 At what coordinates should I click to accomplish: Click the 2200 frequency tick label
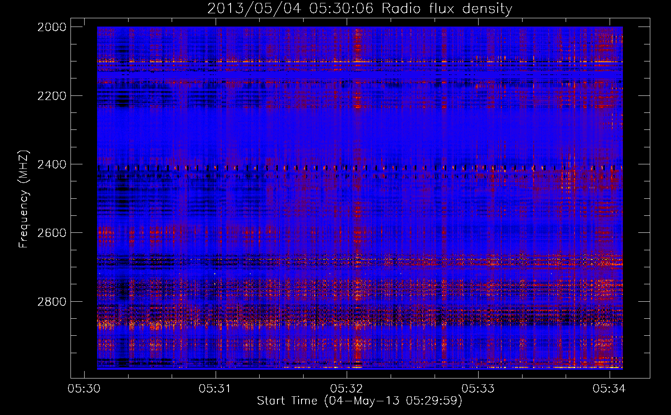(x=52, y=96)
